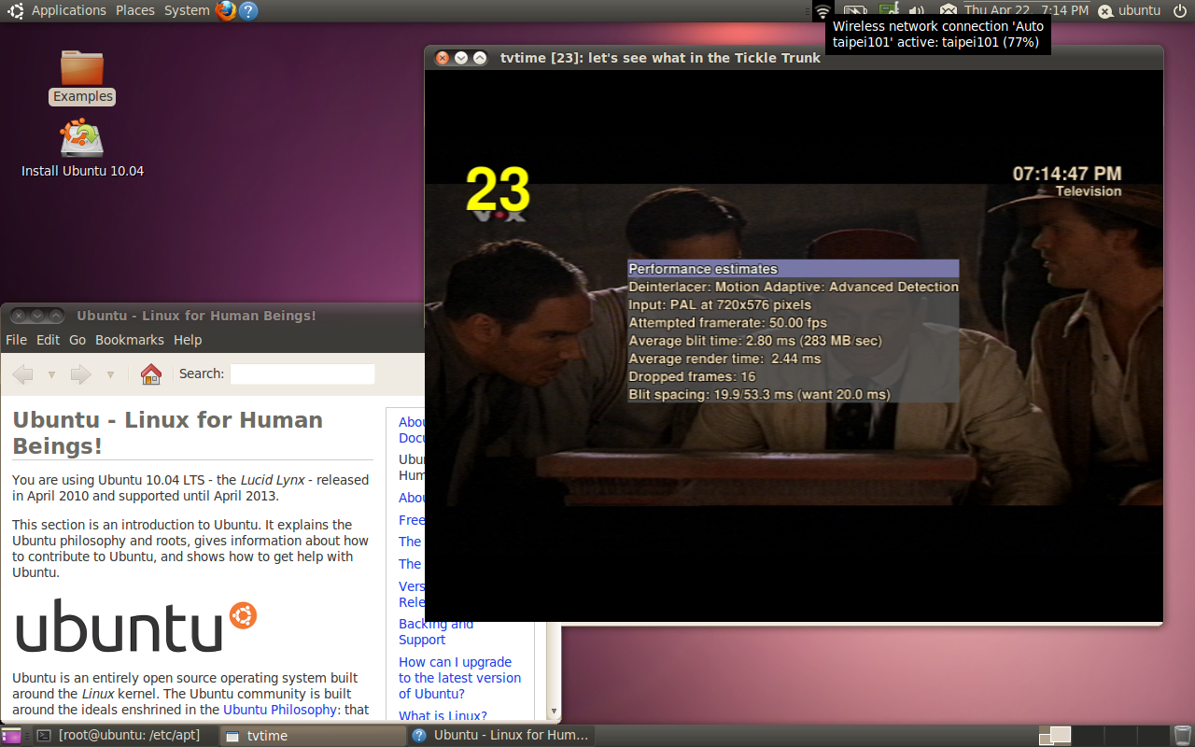The height and width of the screenshot is (747, 1195).
Task: Open the Examples folder on desktop
Action: 82,76
